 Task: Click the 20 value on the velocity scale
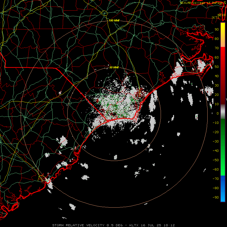click(217, 95)
